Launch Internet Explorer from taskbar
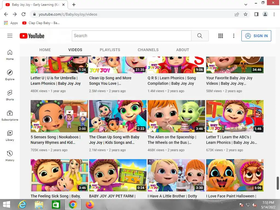 22,205
